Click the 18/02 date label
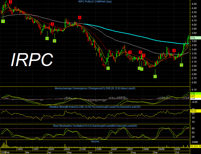Viewport: 201px width, 154px height. coord(20,149)
